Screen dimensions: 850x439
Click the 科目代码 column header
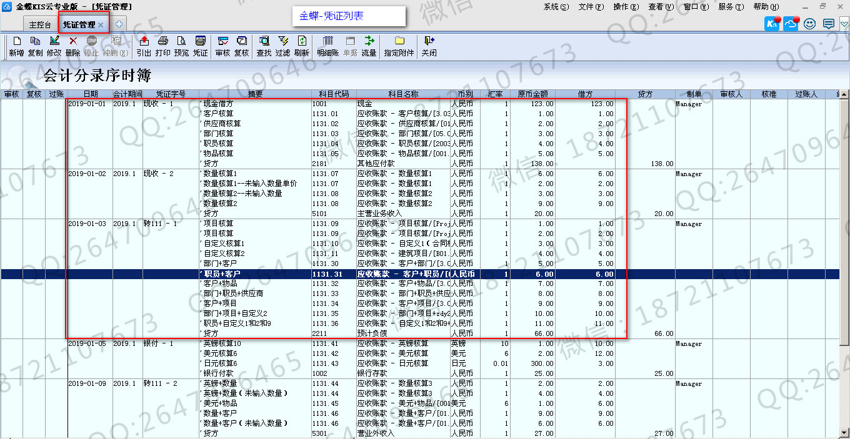(334, 94)
